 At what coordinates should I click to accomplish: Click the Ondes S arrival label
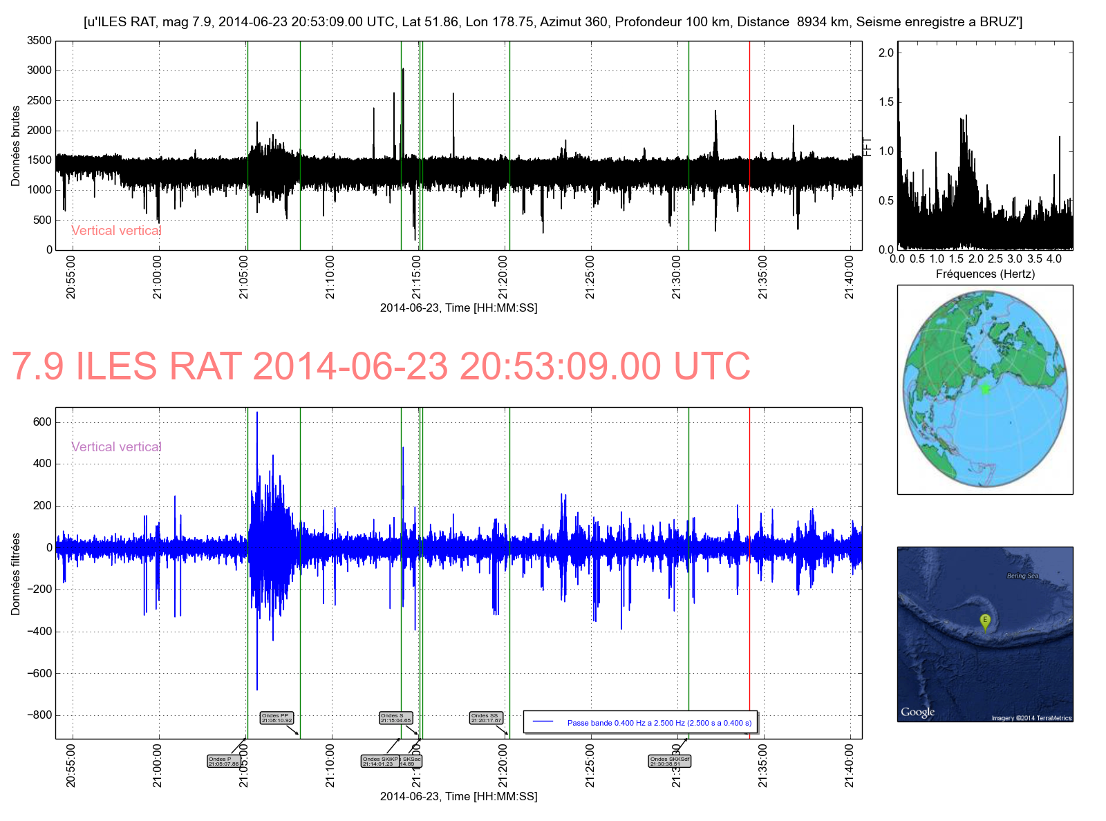pyautogui.click(x=396, y=718)
